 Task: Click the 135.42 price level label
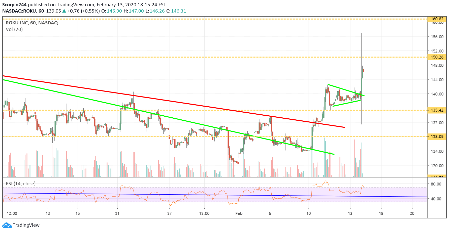click(437, 110)
